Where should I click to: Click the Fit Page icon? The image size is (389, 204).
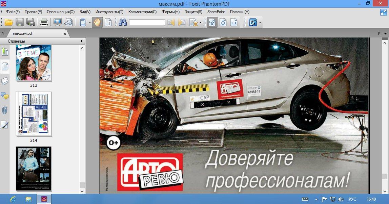(x=223, y=23)
